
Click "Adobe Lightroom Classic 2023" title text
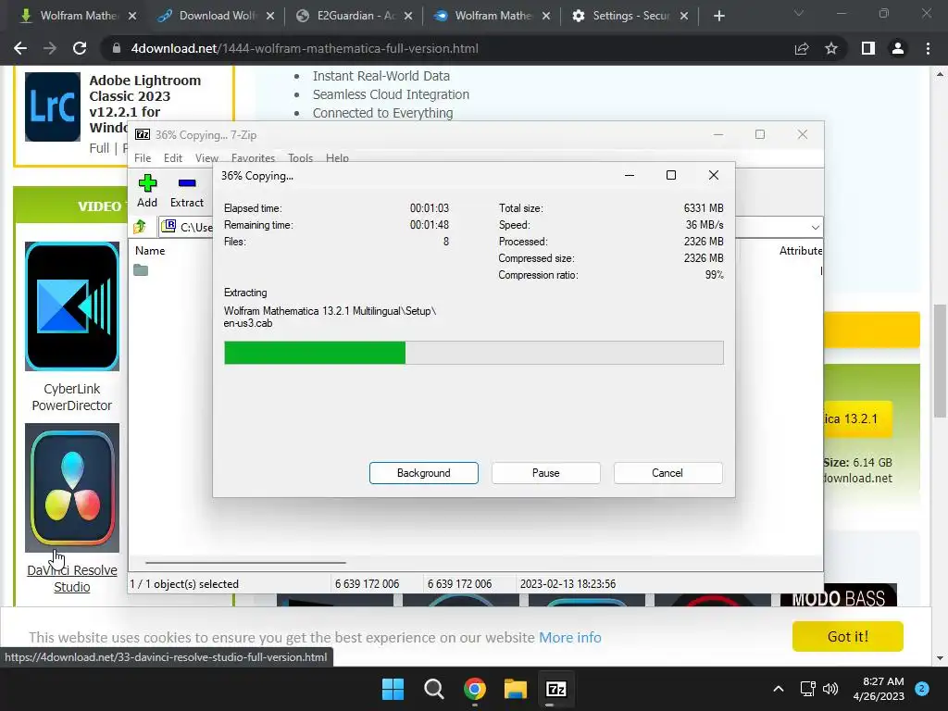click(x=145, y=88)
